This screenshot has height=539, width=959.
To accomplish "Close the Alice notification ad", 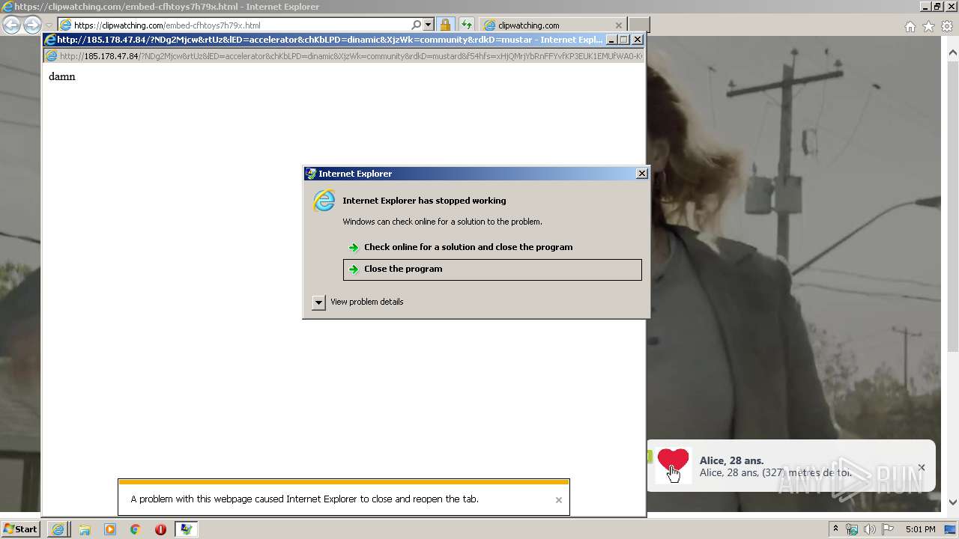I will click(x=922, y=467).
